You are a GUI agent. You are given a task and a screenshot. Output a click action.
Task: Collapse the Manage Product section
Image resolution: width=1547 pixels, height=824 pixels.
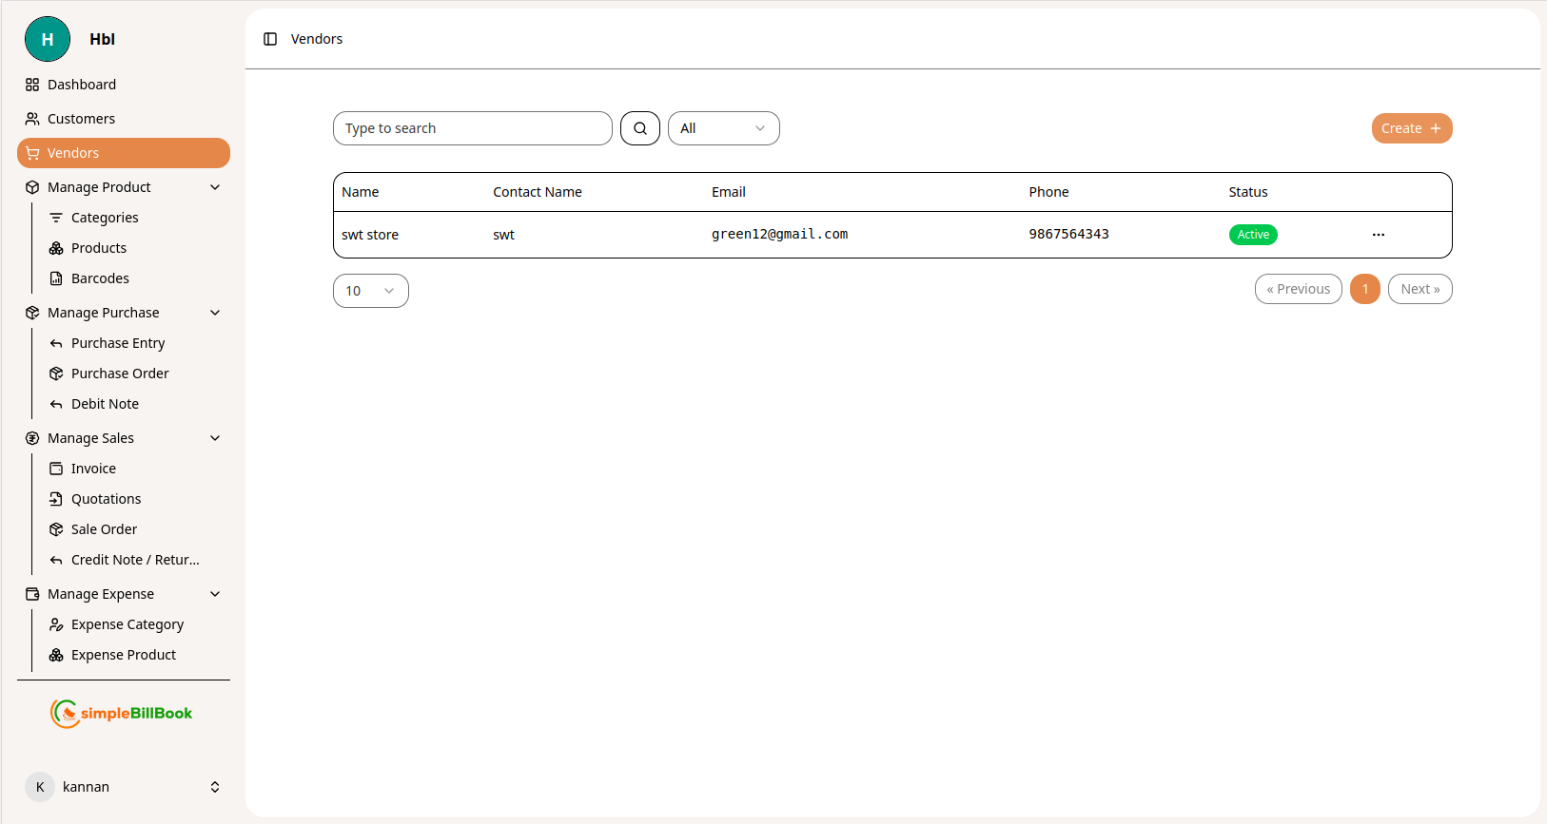[215, 187]
